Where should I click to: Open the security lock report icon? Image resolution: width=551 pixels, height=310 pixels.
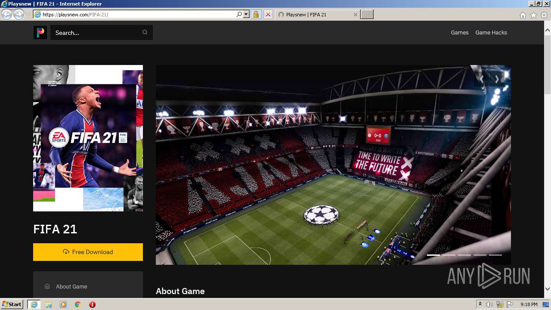point(256,15)
